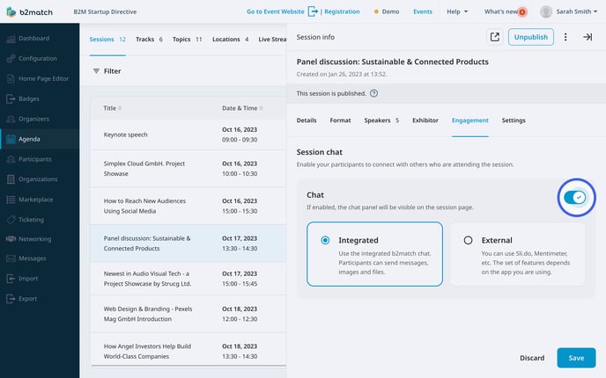Click the Go to Event Website exit icon
The image size is (606, 378).
point(313,11)
